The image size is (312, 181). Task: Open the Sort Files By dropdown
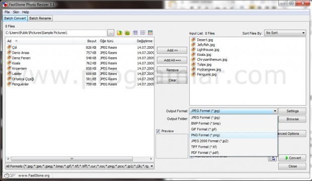tap(285, 33)
